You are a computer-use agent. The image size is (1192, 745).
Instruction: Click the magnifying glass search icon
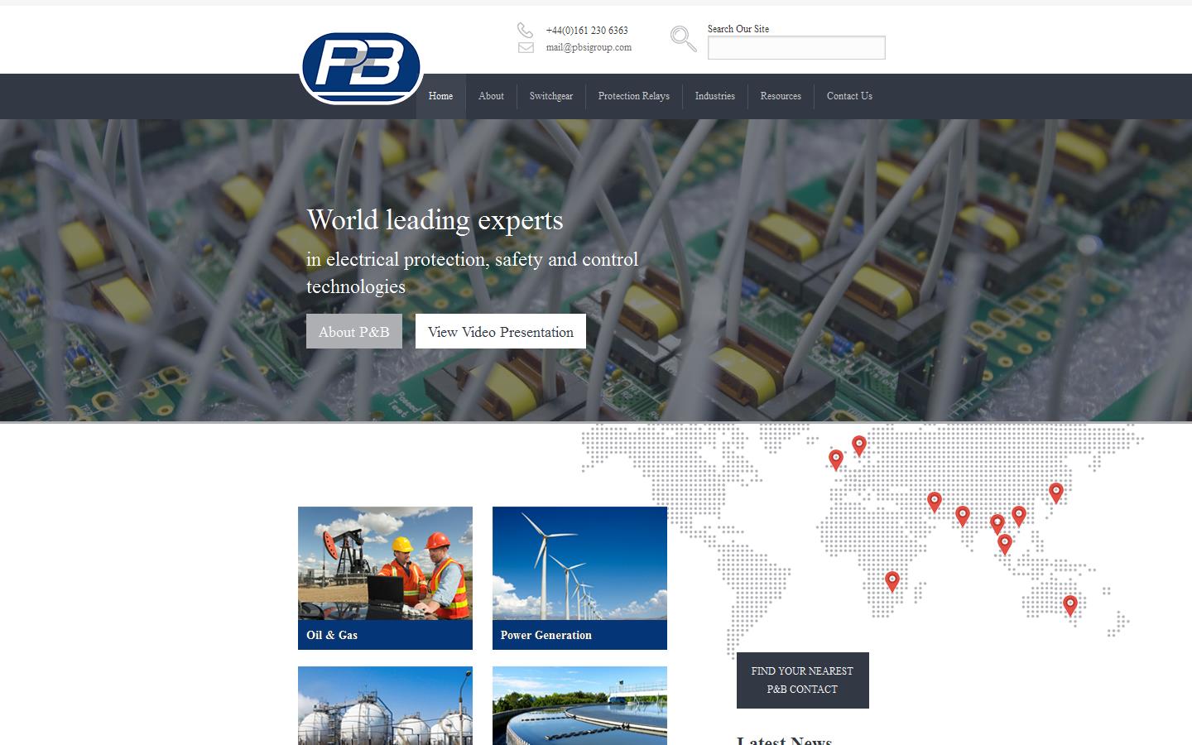click(x=682, y=38)
